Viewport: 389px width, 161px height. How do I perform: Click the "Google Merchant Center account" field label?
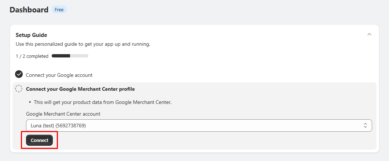(x=63, y=114)
